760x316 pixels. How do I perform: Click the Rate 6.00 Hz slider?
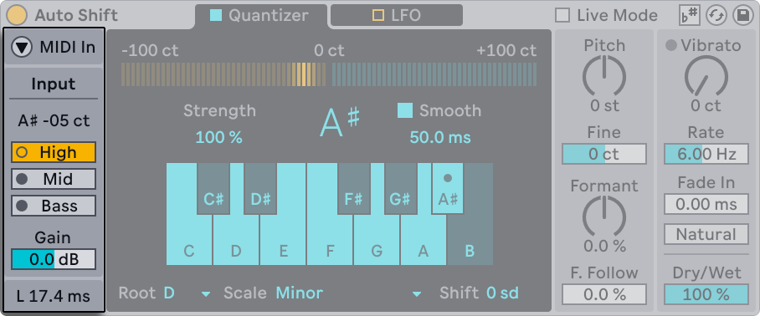pyautogui.click(x=706, y=154)
